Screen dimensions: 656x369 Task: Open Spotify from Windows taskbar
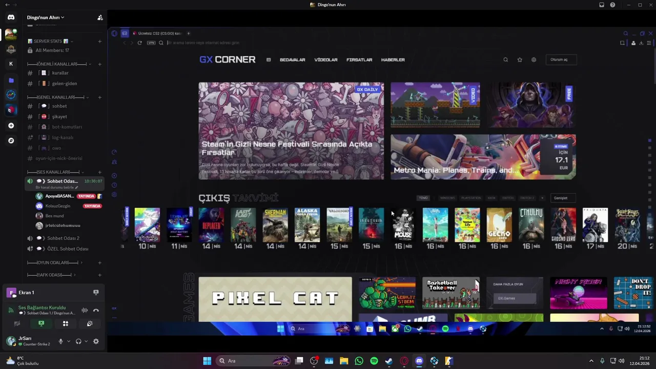pos(374,361)
